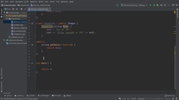The height and width of the screenshot is (100, 179).
Task: Open the Terminal tool window button
Action: pyautogui.click(x=56, y=96)
